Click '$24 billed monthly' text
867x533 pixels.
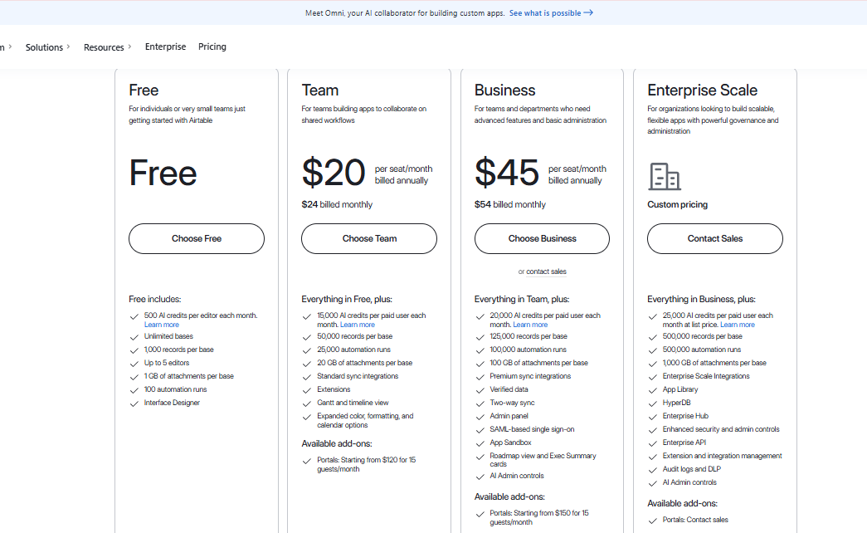tap(337, 204)
